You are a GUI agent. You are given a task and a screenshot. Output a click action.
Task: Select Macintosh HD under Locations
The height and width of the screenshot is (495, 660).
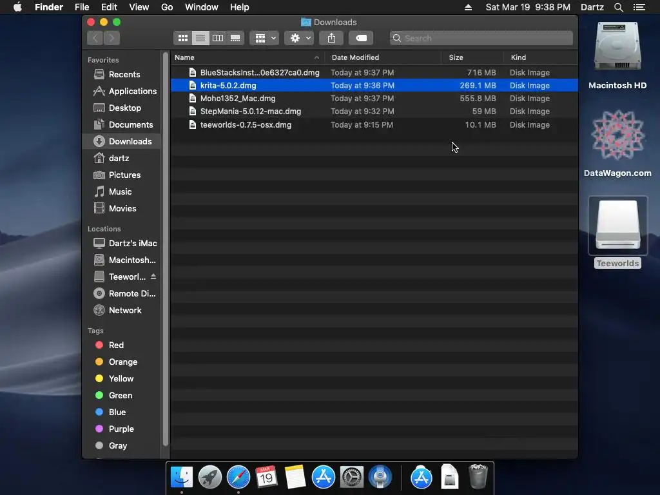point(121,260)
